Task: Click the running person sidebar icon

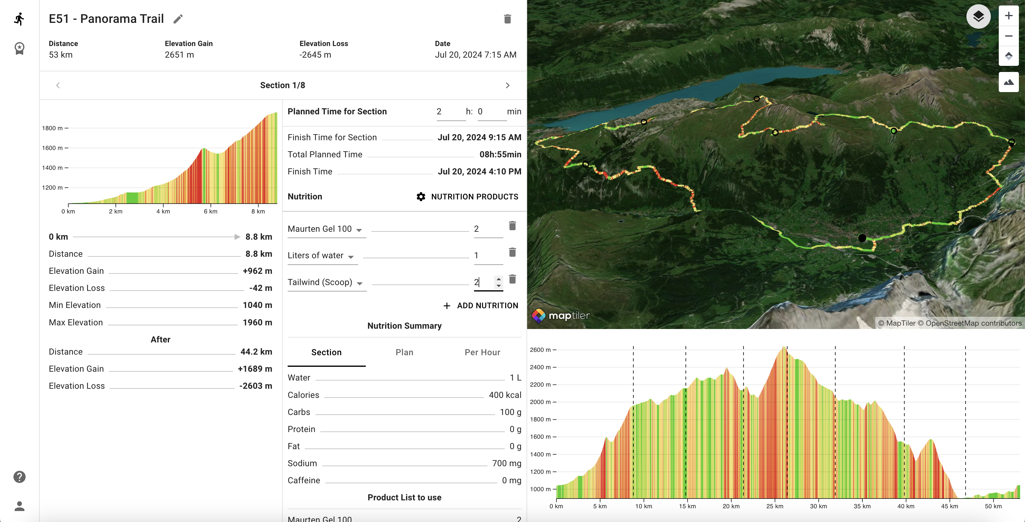Action: click(x=19, y=19)
